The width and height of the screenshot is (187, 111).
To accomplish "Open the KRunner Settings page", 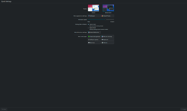I will pyautogui.click(x=107, y=36).
